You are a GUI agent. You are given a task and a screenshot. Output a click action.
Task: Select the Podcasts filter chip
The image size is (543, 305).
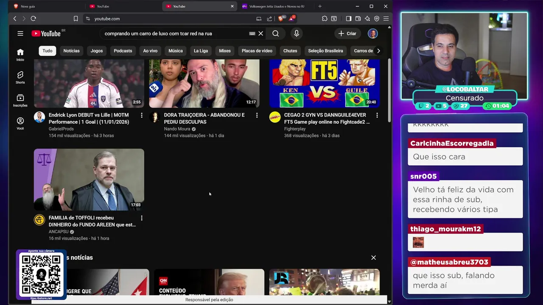123,51
